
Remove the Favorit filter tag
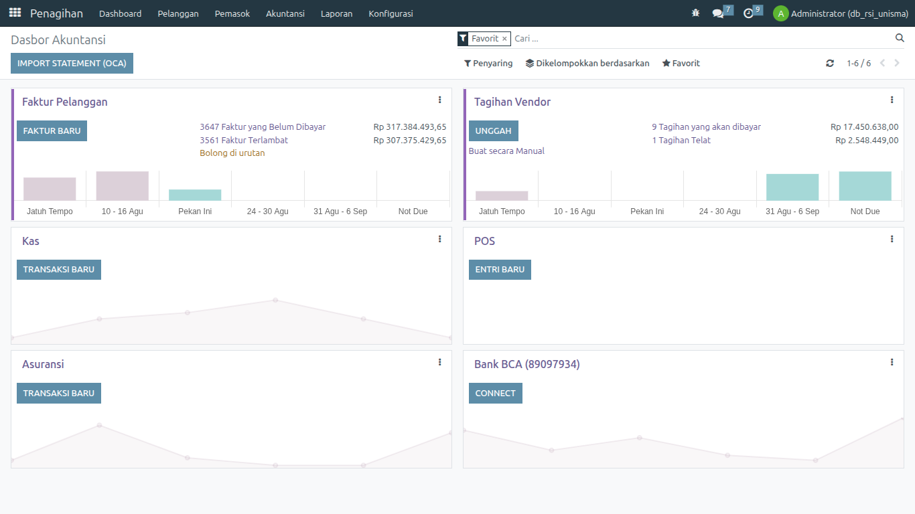(504, 39)
